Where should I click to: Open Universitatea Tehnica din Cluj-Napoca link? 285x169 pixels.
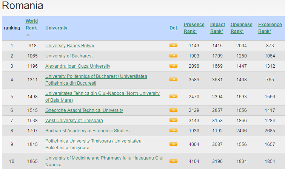coord(103,96)
